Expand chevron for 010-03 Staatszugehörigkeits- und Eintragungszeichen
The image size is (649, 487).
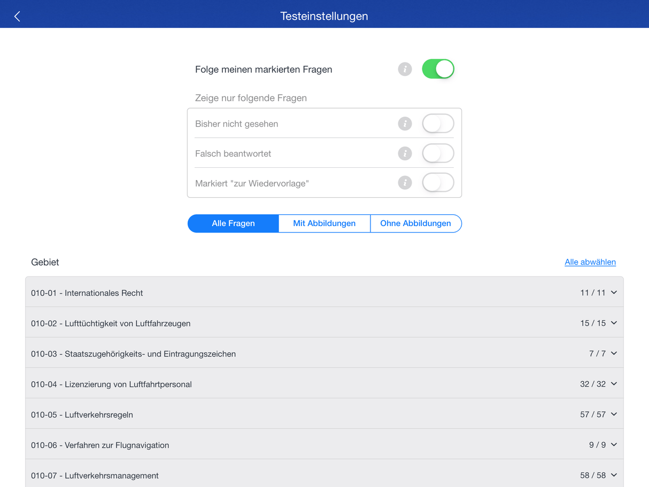click(614, 353)
